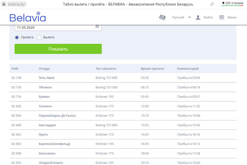Open the Меню navigation
The width and height of the screenshot is (247, 165).
point(232,17)
